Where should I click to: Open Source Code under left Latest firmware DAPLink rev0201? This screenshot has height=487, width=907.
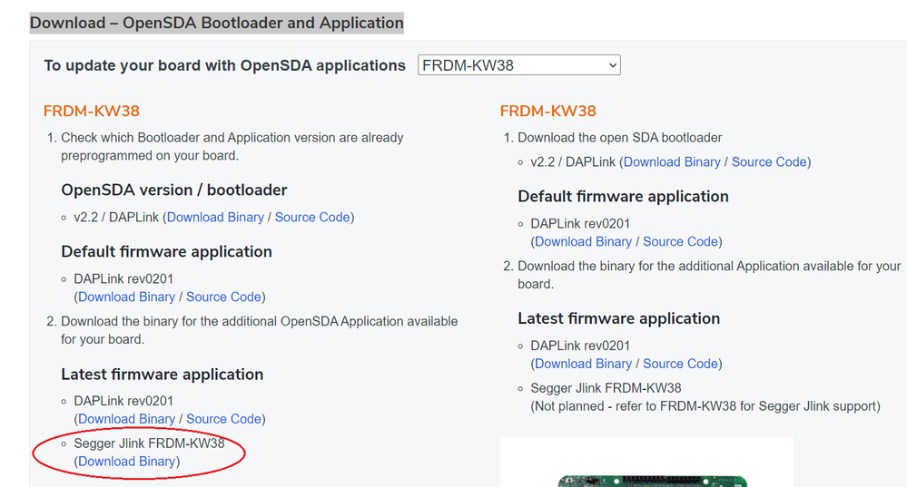click(x=223, y=419)
